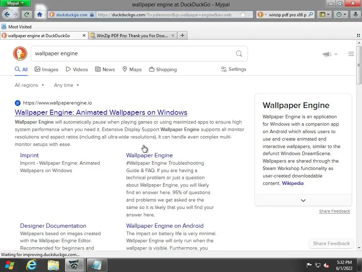Open File Explorer from the taskbar

click(x=53, y=265)
